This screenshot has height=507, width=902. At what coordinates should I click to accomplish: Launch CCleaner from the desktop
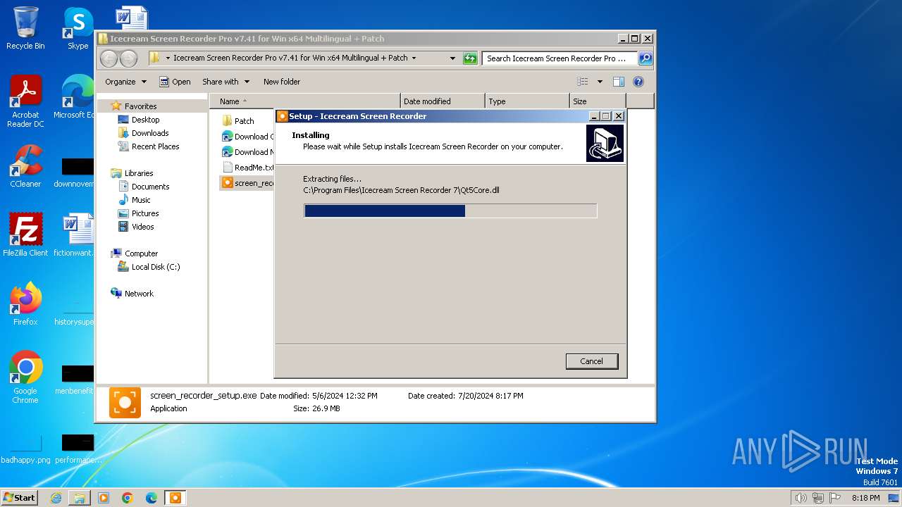click(25, 166)
